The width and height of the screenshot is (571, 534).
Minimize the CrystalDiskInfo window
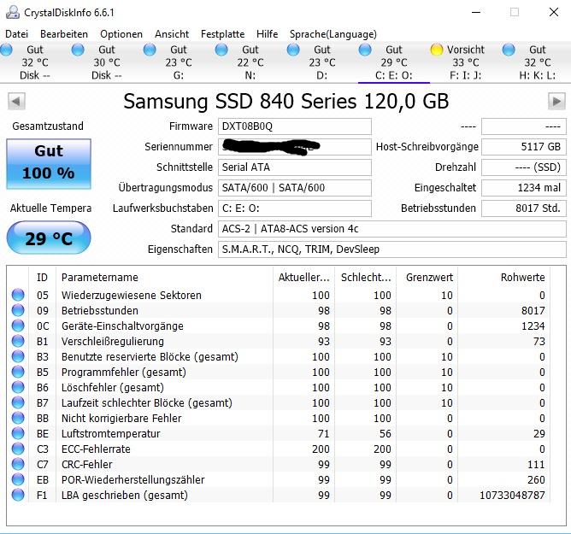pos(476,12)
